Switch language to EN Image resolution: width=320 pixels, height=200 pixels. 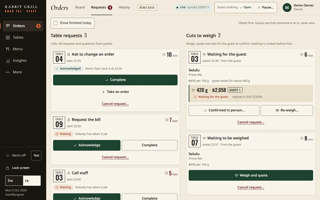[x=32, y=181]
